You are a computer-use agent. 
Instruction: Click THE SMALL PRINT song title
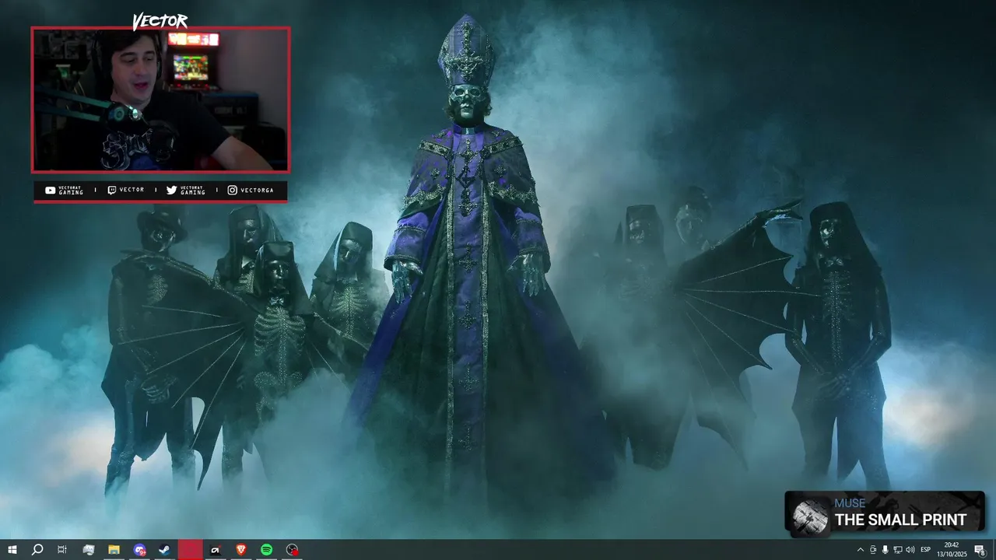(900, 520)
